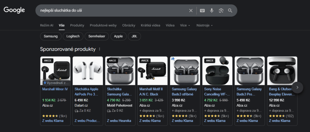Open the Marshall Minor IV product link

point(55,89)
